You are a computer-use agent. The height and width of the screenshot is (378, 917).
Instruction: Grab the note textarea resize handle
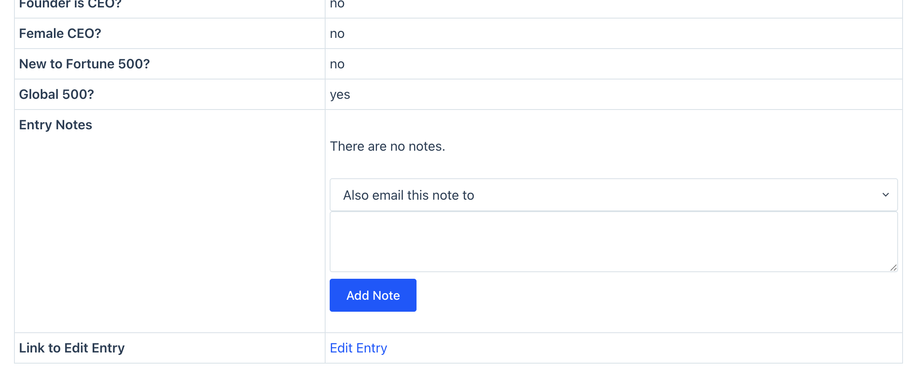[x=893, y=268]
